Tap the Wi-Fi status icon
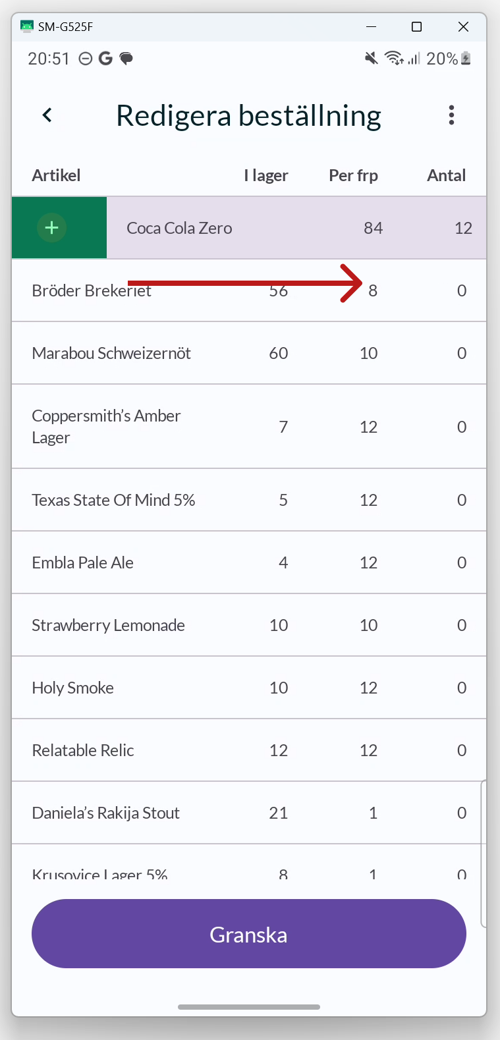 (394, 59)
